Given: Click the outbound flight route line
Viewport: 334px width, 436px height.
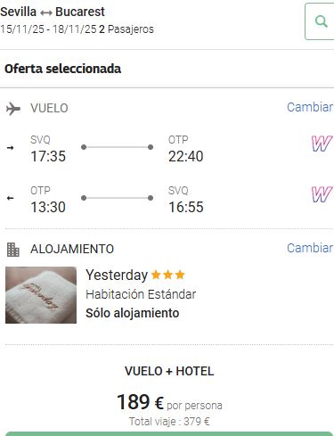Looking at the screenshot, I should click(117, 147).
